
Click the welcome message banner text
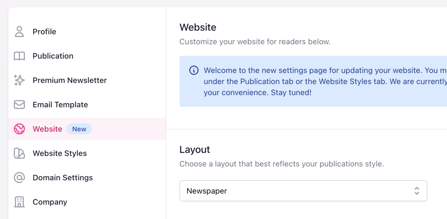click(x=325, y=81)
